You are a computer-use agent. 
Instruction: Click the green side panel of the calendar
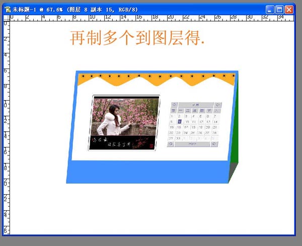point(234,151)
